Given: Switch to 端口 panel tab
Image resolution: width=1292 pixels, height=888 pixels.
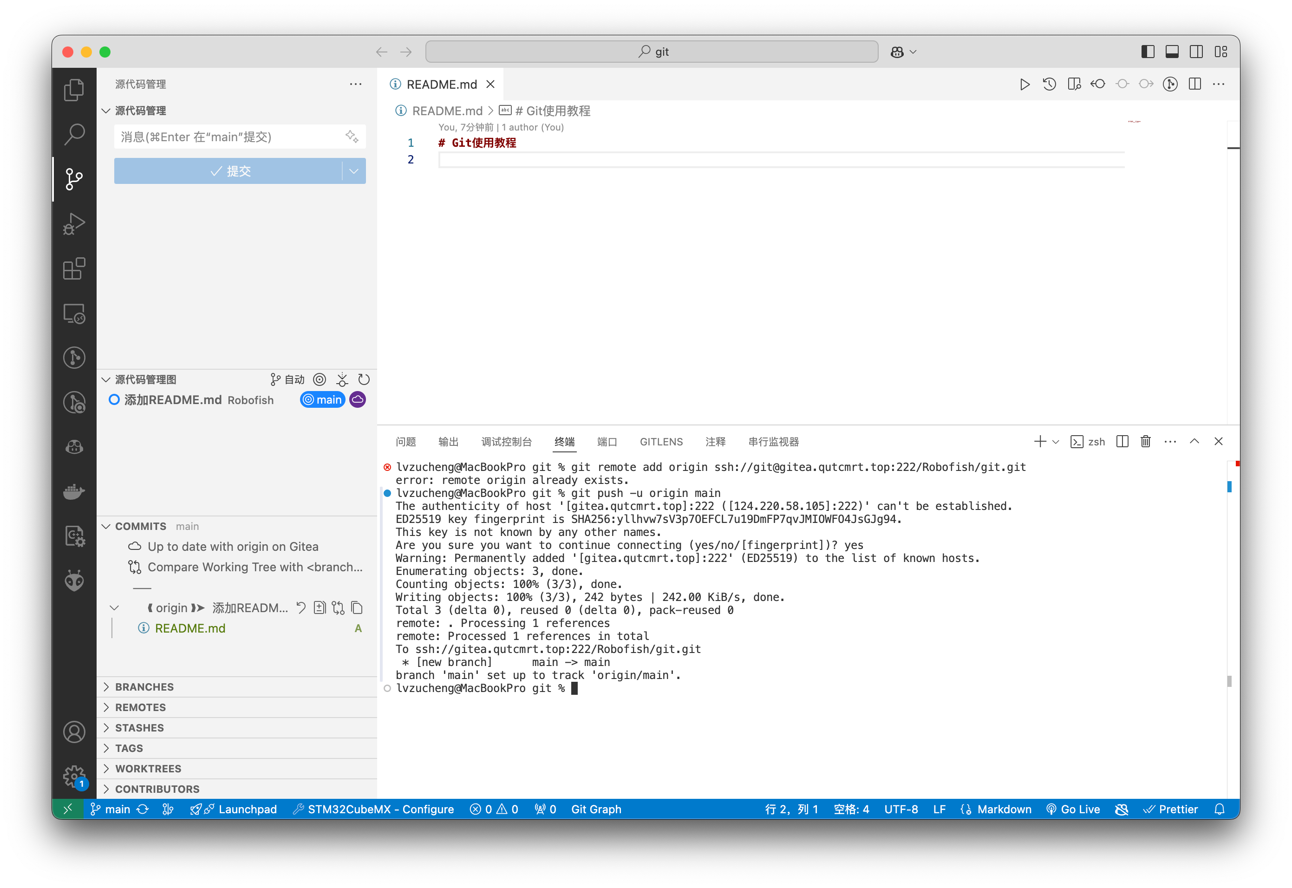Looking at the screenshot, I should (607, 441).
